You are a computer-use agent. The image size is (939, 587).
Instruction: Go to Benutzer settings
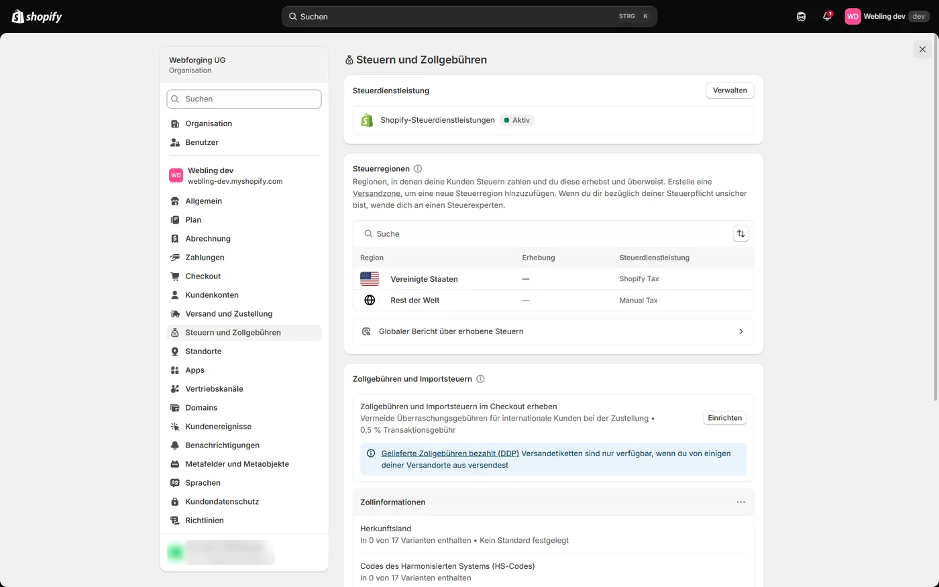click(244, 142)
